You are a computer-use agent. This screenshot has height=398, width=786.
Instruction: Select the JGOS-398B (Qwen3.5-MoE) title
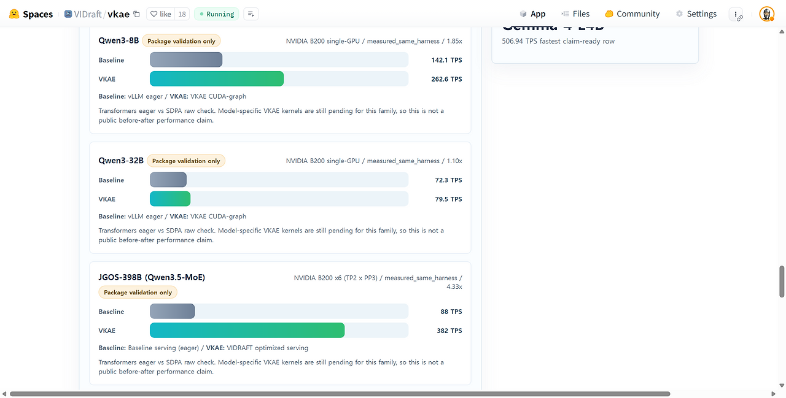[x=152, y=277]
